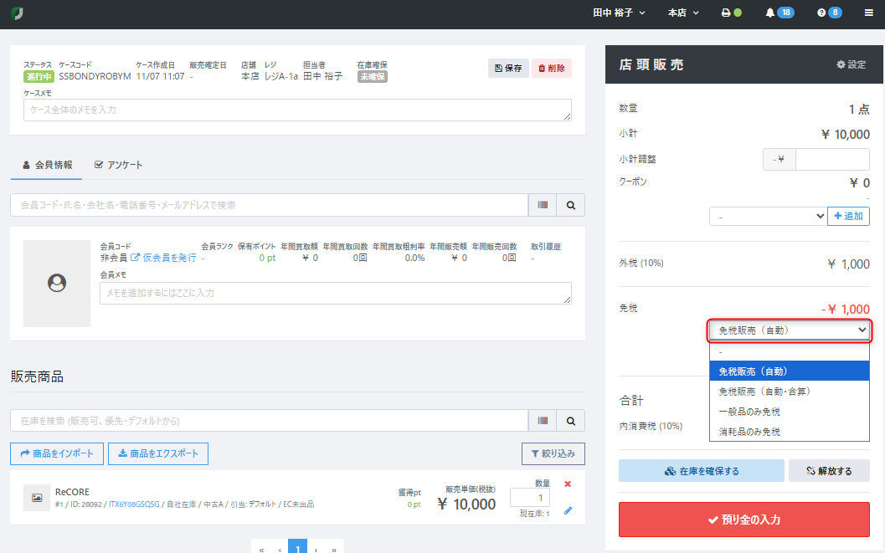Go to pagination page 1
The image size is (885, 553).
[x=297, y=546]
